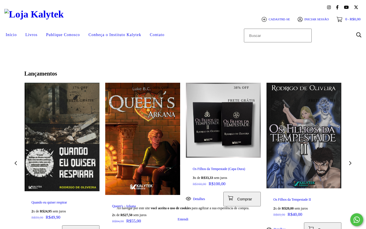Click the Cadastre-se plus icon
The height and width of the screenshot is (229, 366).
[264, 19]
